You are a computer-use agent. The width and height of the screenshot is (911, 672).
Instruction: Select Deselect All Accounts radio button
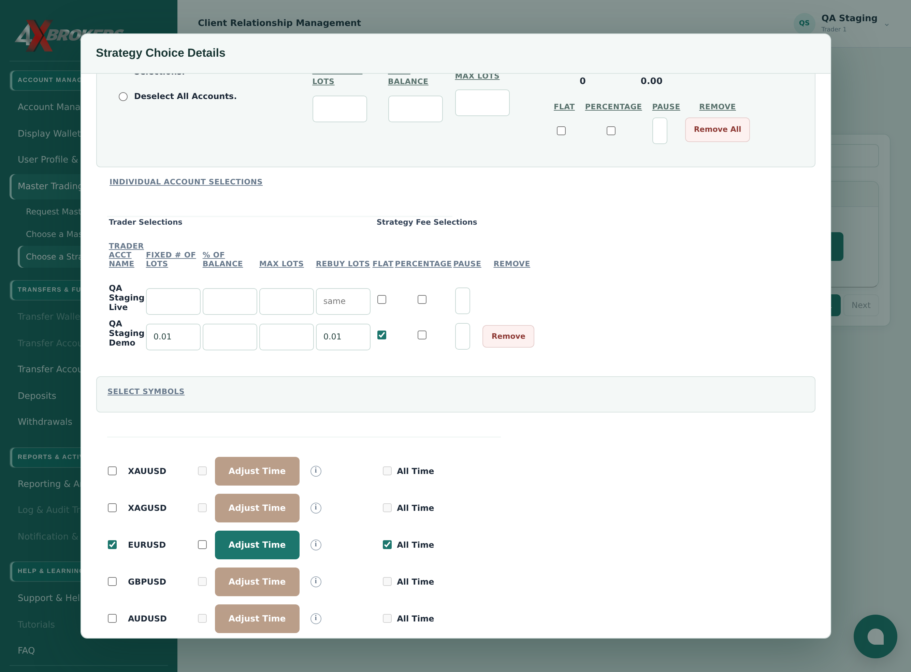(123, 97)
